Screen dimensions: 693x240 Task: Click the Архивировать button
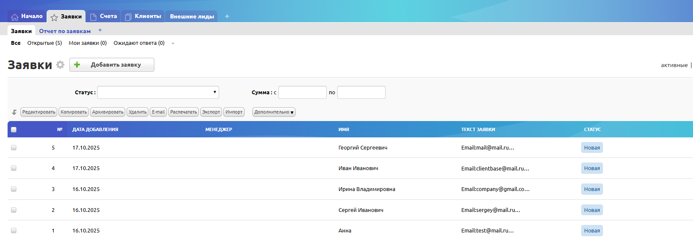pyautogui.click(x=108, y=112)
